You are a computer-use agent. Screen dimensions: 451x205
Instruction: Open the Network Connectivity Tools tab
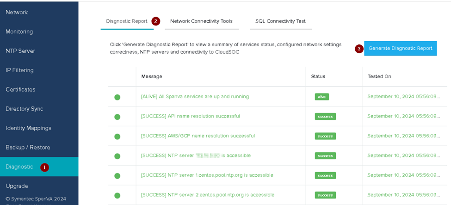tap(201, 21)
